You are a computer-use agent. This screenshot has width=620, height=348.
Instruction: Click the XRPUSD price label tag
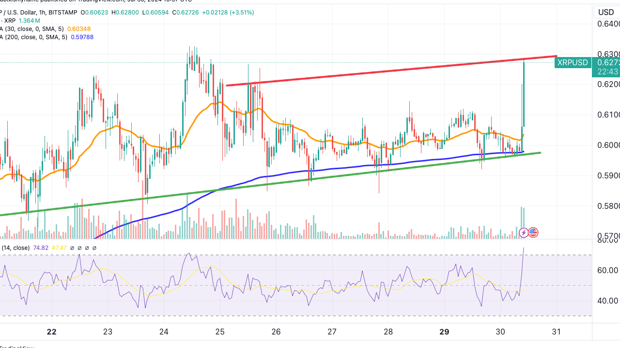click(x=572, y=62)
